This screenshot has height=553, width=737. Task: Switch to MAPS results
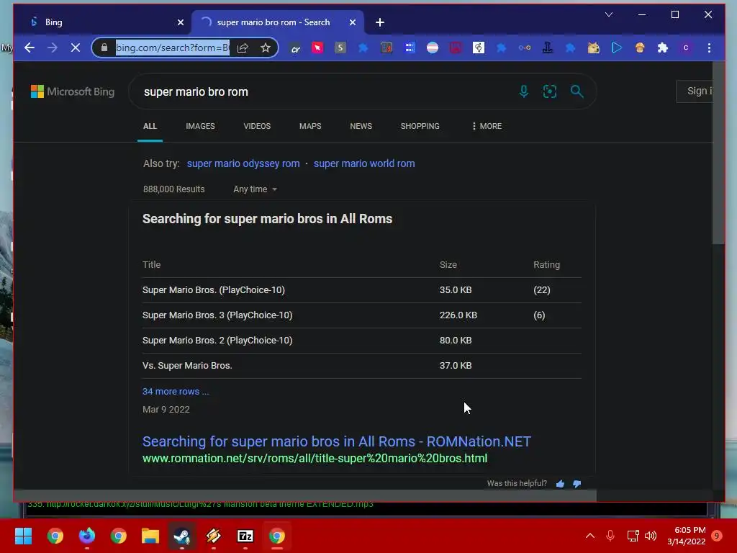(x=310, y=126)
